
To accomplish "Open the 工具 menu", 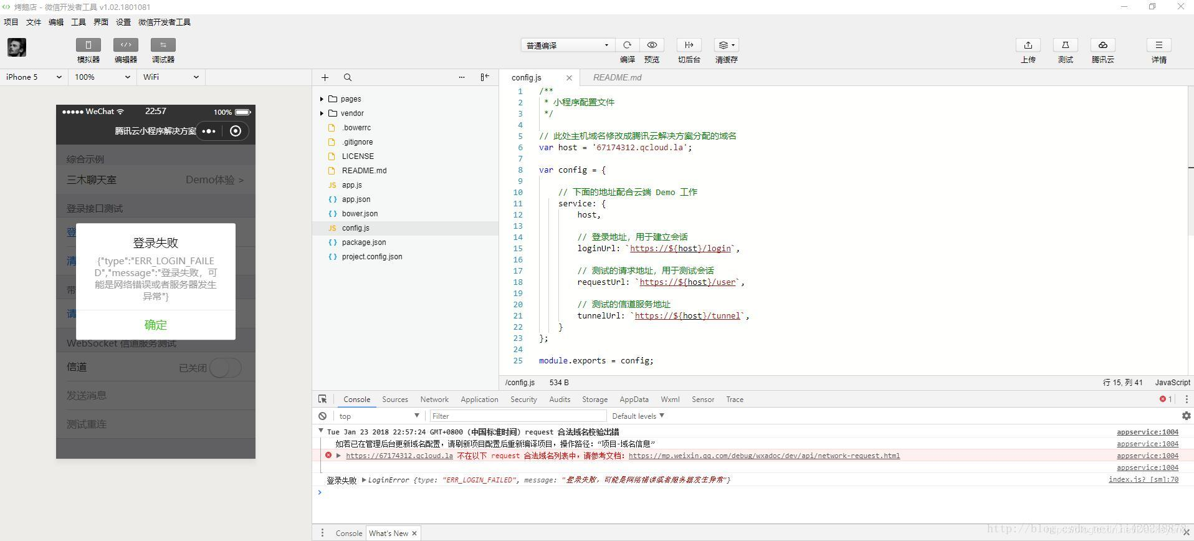I will coord(79,22).
